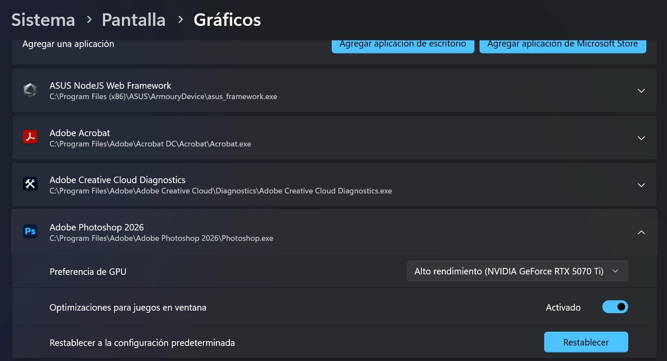Collapse the Adobe Photoshop 2026 entry
This screenshot has height=361, width=667.
tap(641, 232)
